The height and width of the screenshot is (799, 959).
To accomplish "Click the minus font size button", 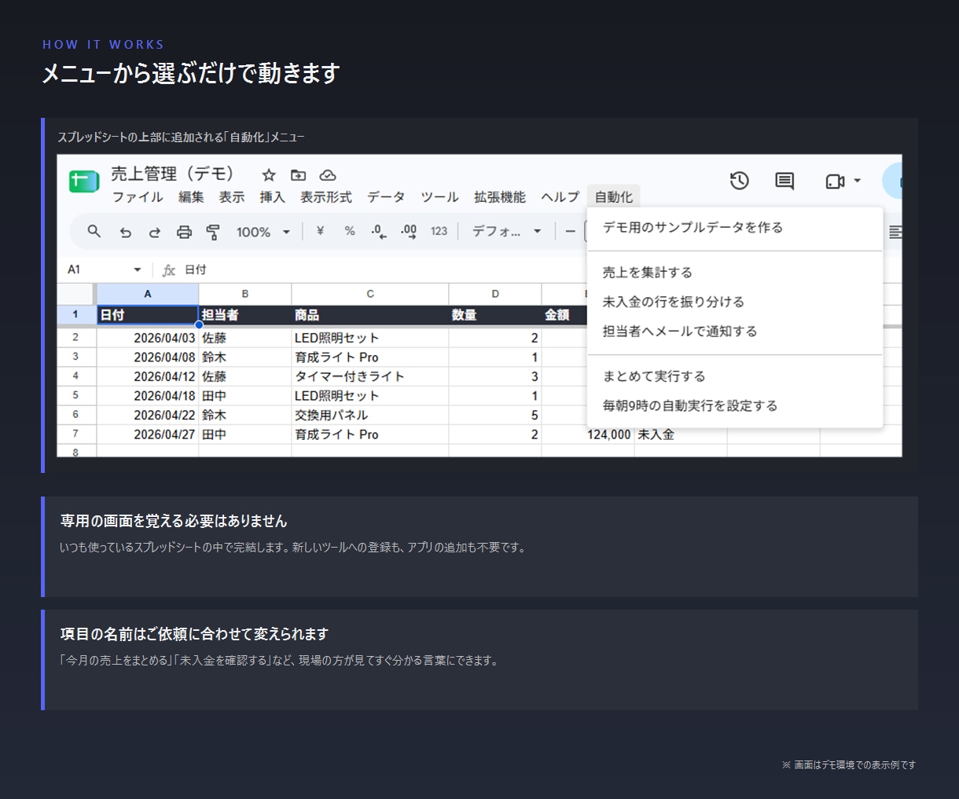I will (571, 231).
